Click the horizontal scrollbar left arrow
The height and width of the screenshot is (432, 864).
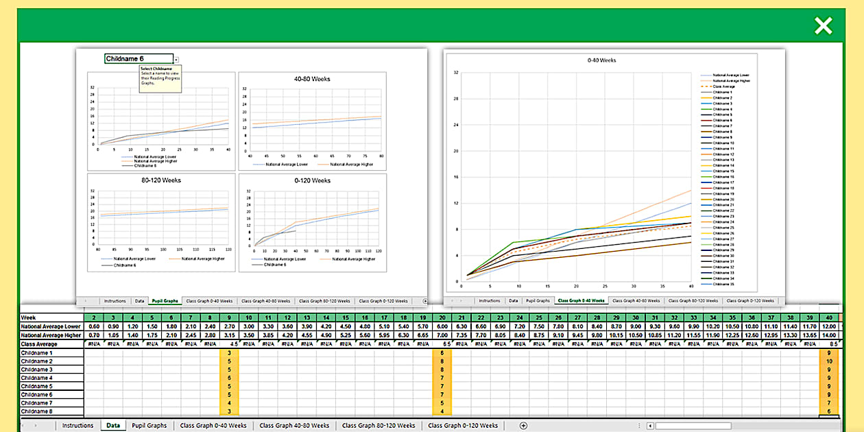[650, 426]
